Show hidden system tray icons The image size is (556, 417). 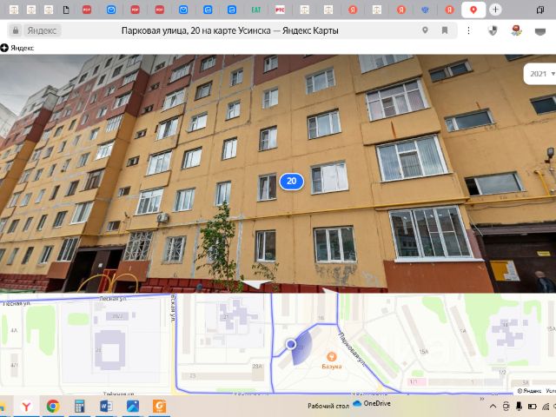point(493,407)
